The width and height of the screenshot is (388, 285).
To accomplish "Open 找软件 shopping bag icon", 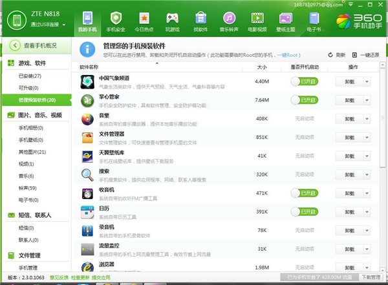I will (200, 18).
